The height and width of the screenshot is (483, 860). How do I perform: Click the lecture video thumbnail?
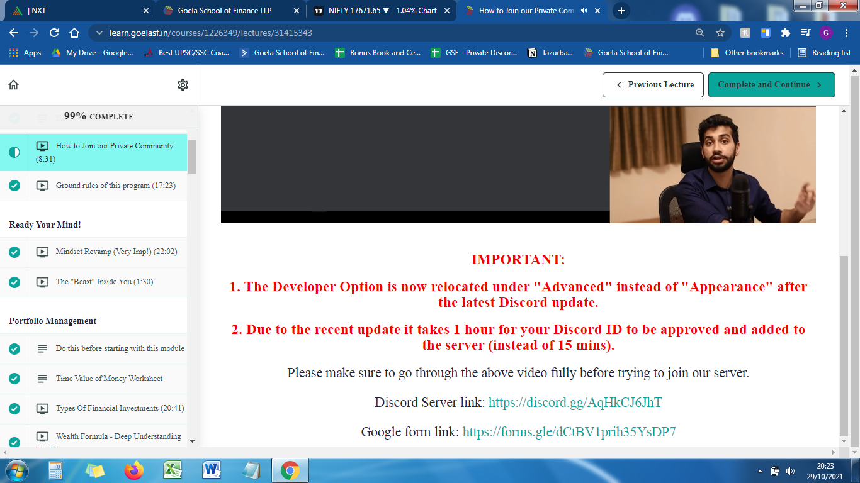pos(518,164)
